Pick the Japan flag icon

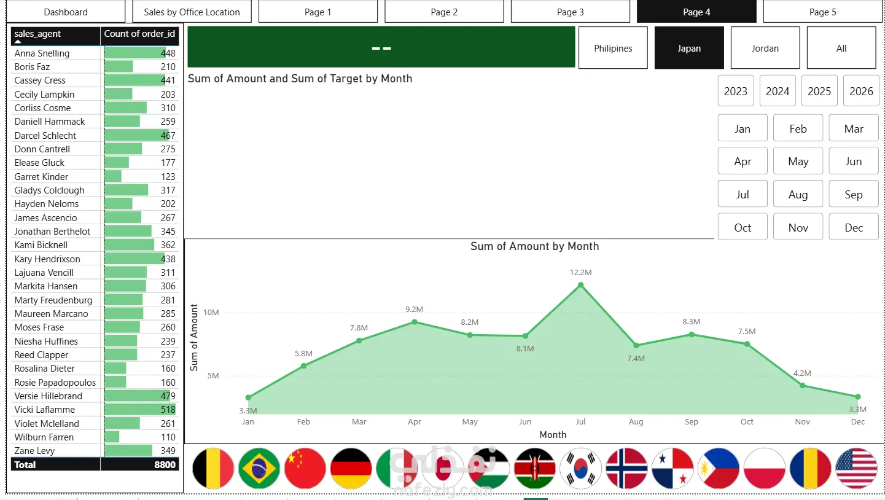tap(443, 469)
